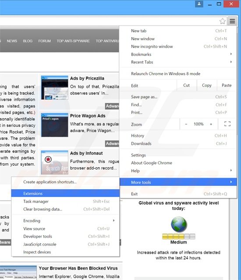Select Inspect devices menu item
Image resolution: width=241 pixels, height=280 pixels.
(x=65, y=252)
